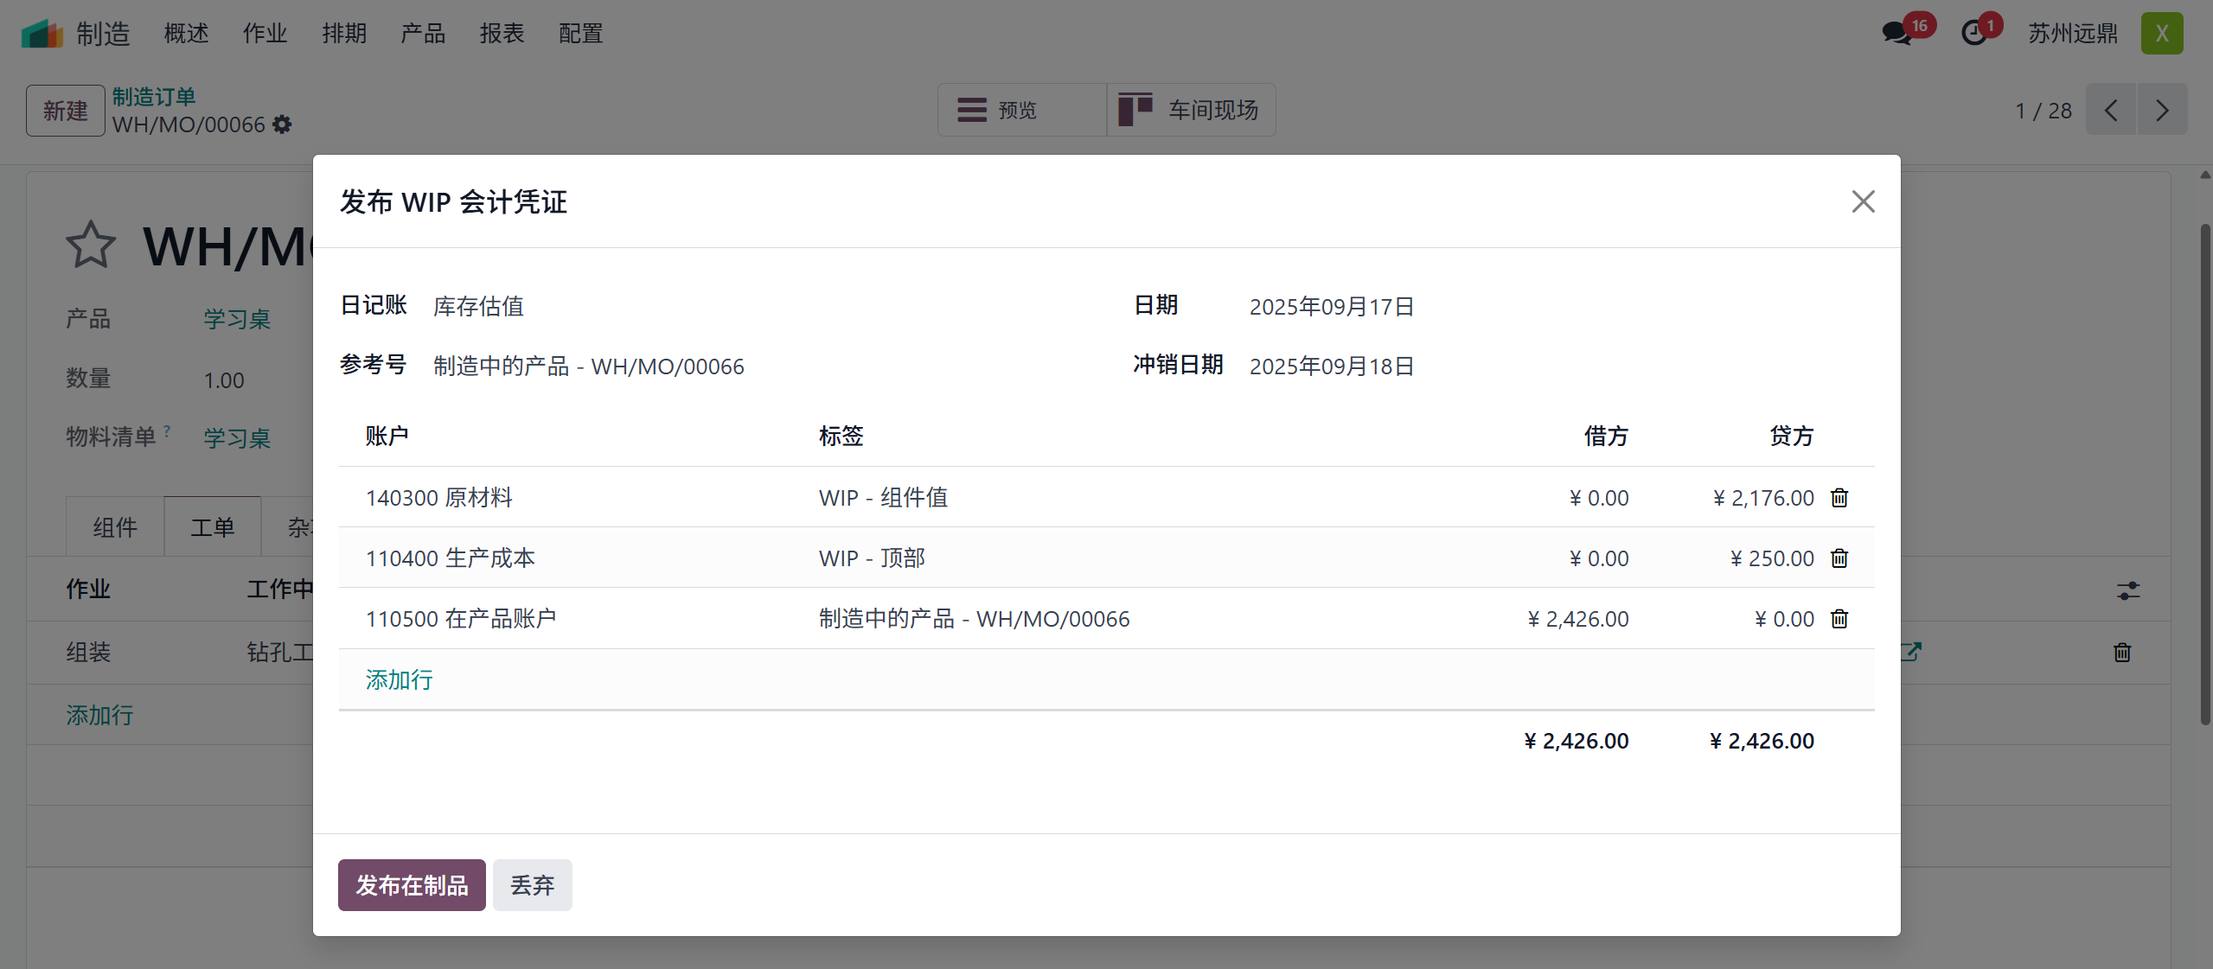The height and width of the screenshot is (969, 2213).
Task: Delete the 110500 在产品账户 journal line
Action: [x=1839, y=619]
